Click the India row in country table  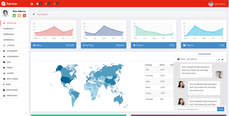tap(159, 81)
